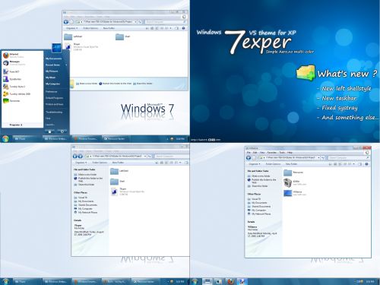The height and width of the screenshot is (285, 380).
Task: Select the blue wallpaper thumbnail file in Resources window
Action: pos(295,193)
